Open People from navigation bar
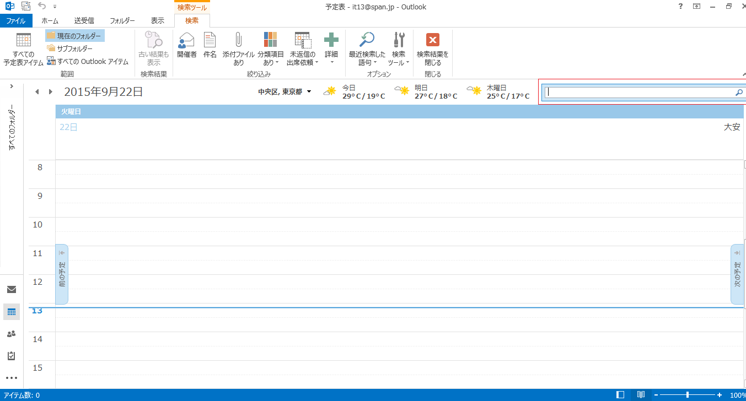This screenshot has width=746, height=401. (x=12, y=334)
